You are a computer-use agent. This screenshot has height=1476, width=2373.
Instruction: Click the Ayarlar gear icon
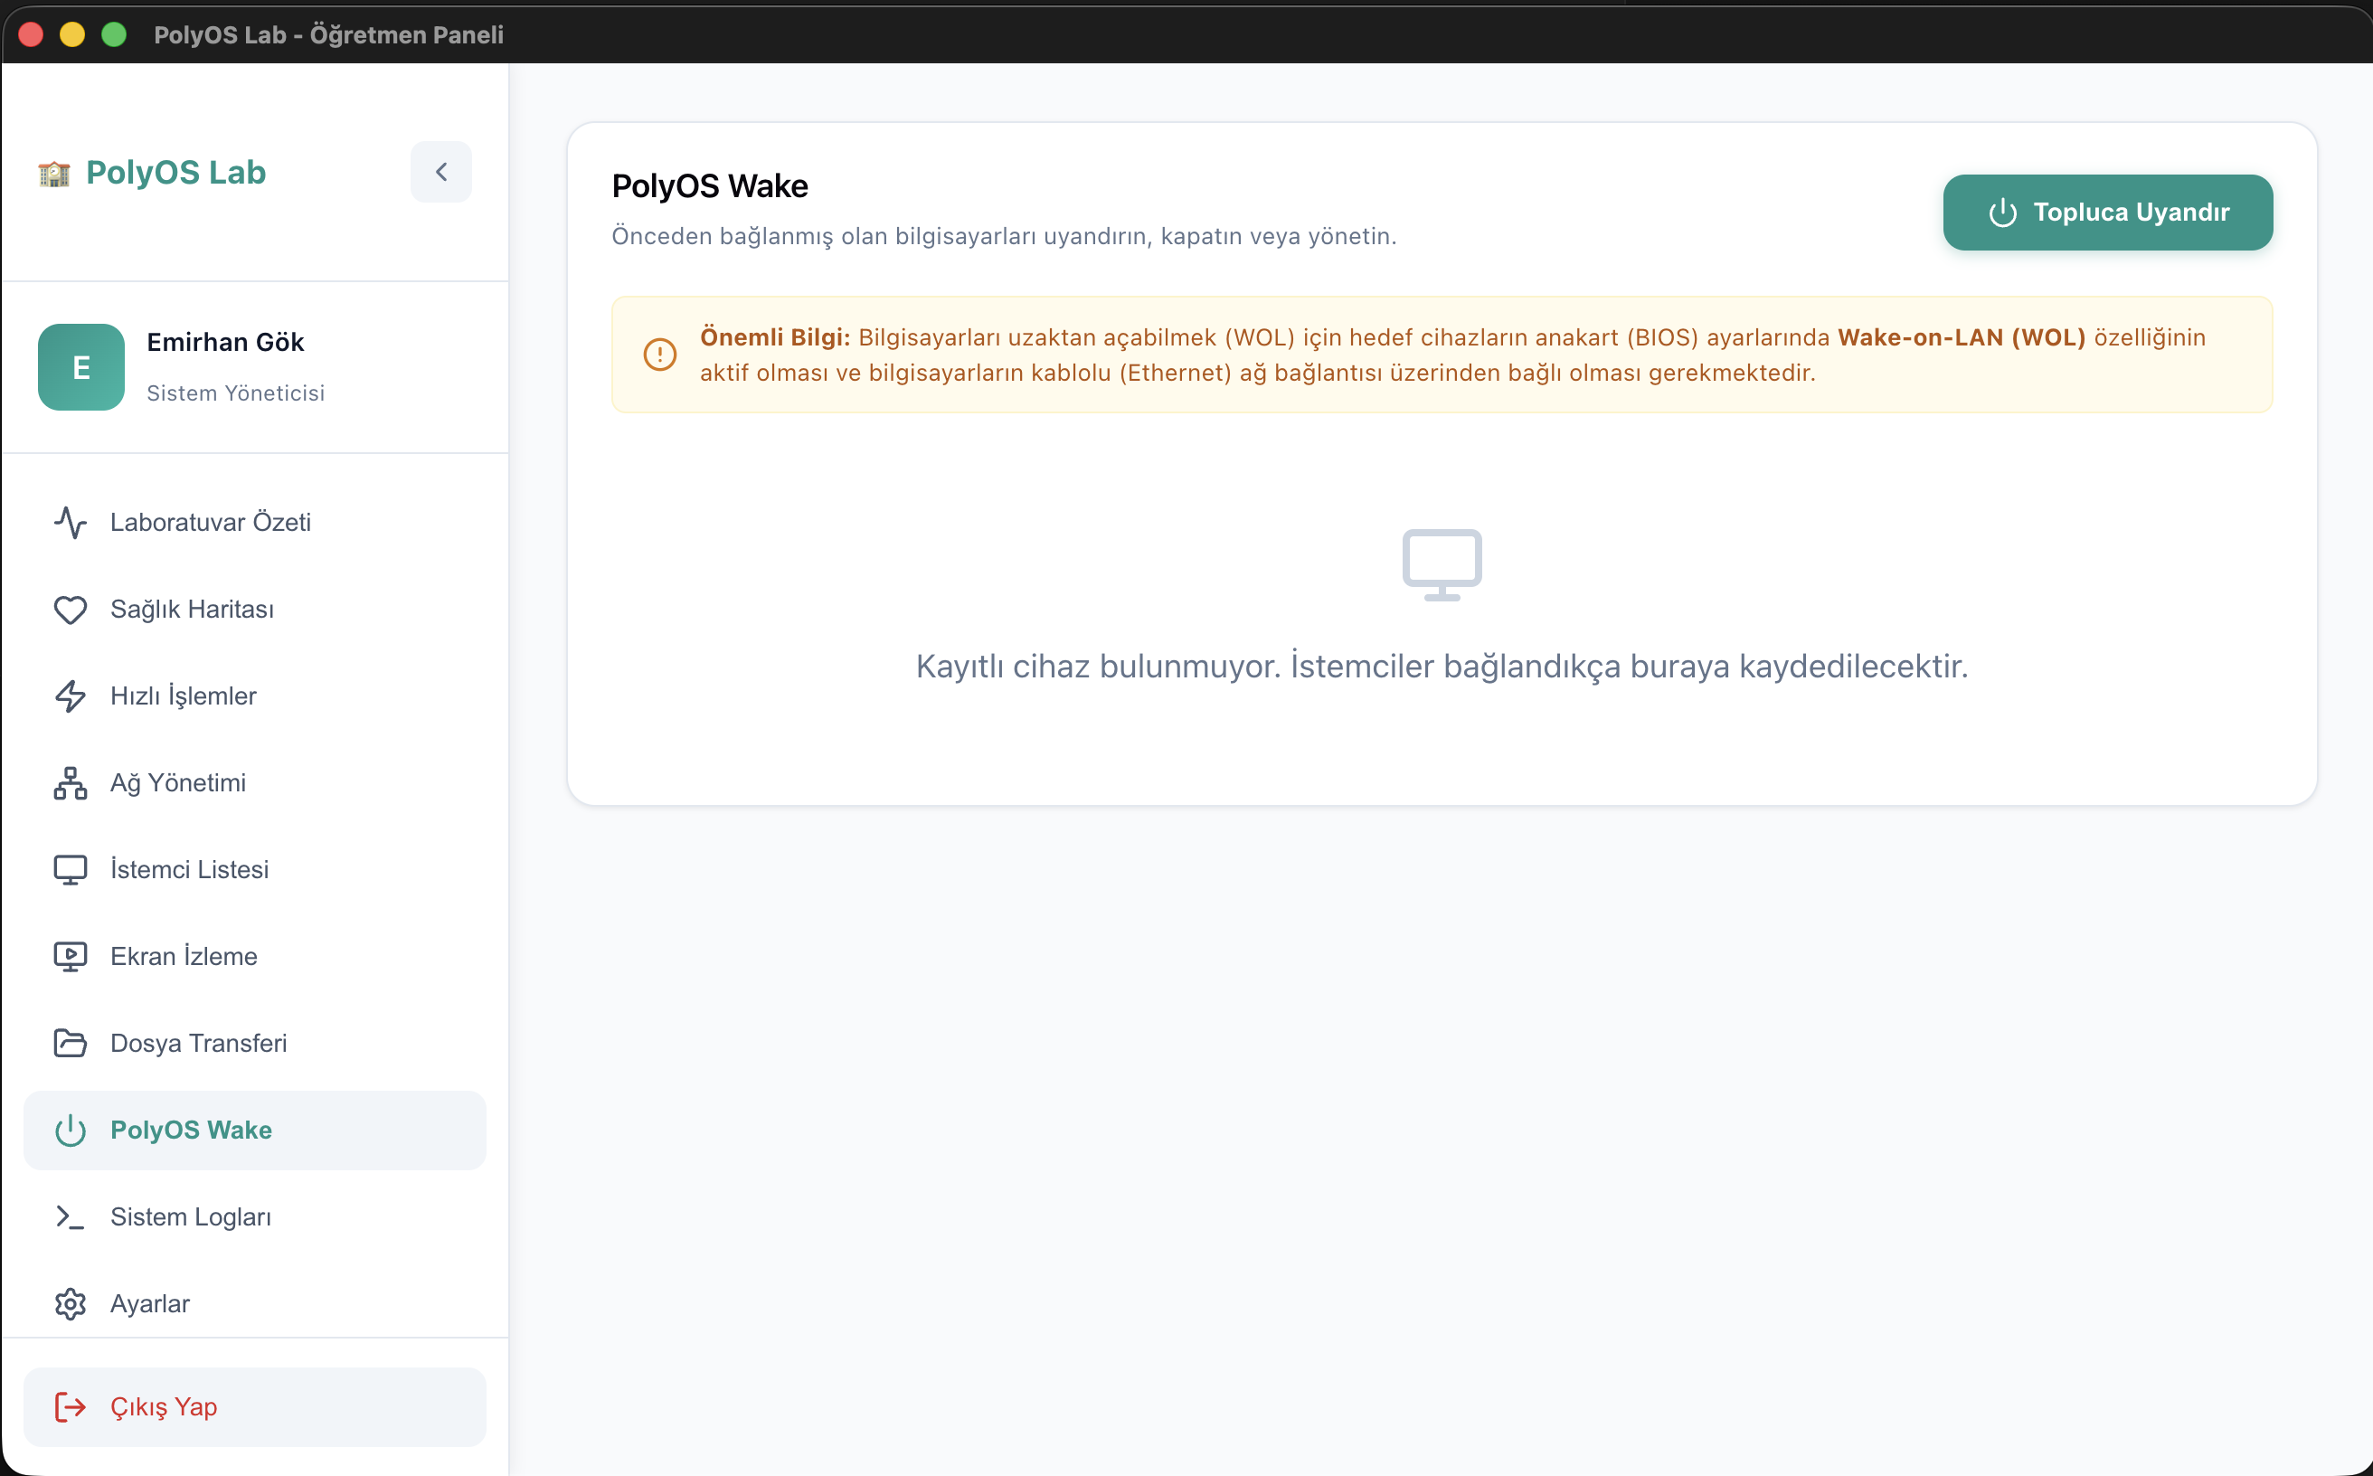pos(71,1304)
